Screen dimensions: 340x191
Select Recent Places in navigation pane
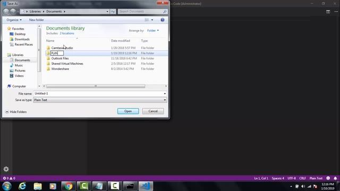tap(21, 45)
